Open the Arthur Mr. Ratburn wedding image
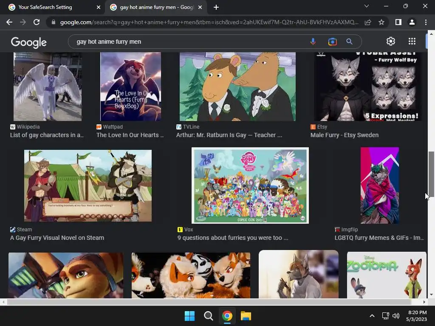435x326 pixels. 237,87
